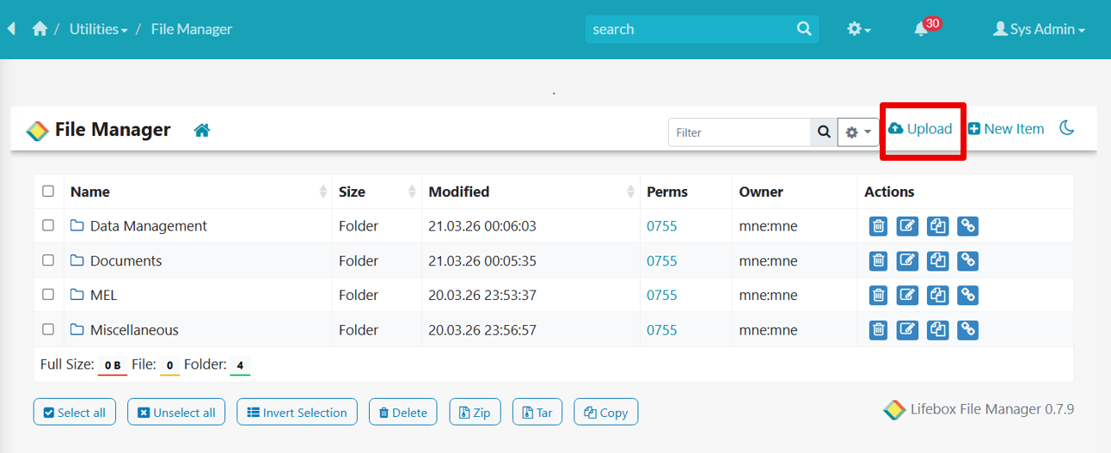
Task: Click New Item
Action: pyautogui.click(x=1006, y=129)
